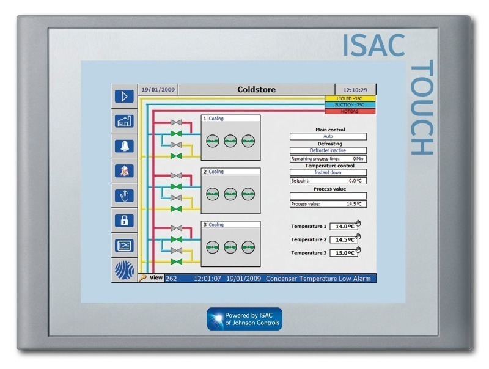The image size is (489, 369).
Task: Click the Defrosting label
Action: click(x=329, y=144)
